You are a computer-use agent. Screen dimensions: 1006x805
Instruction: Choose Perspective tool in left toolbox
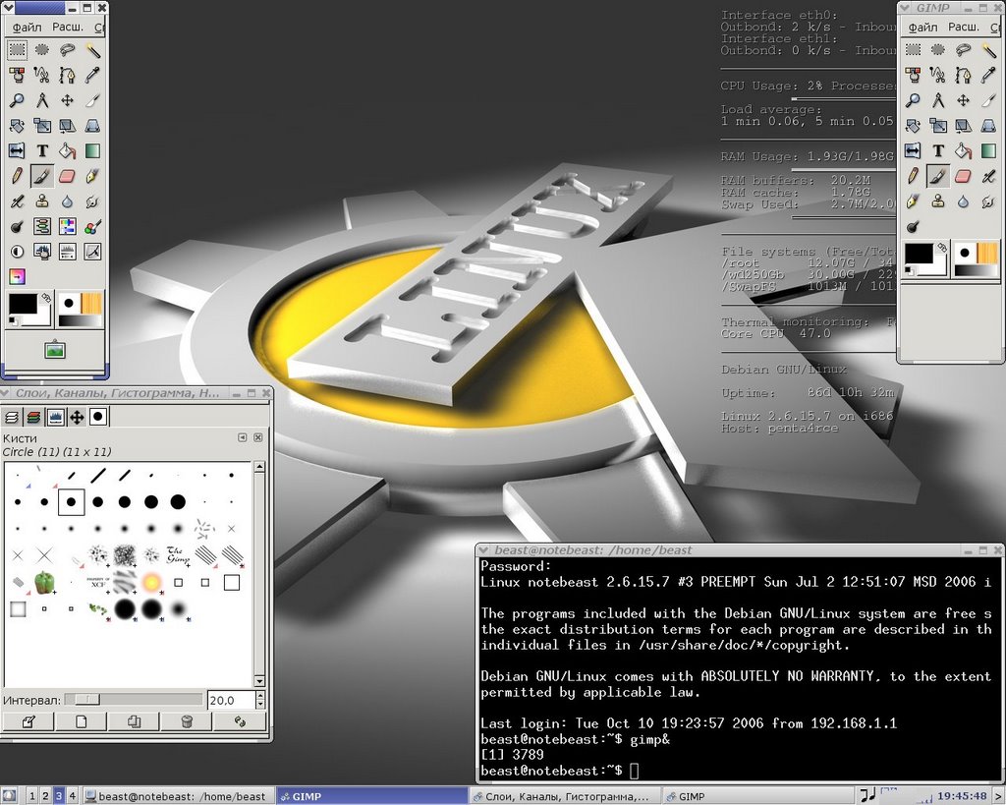[x=92, y=125]
